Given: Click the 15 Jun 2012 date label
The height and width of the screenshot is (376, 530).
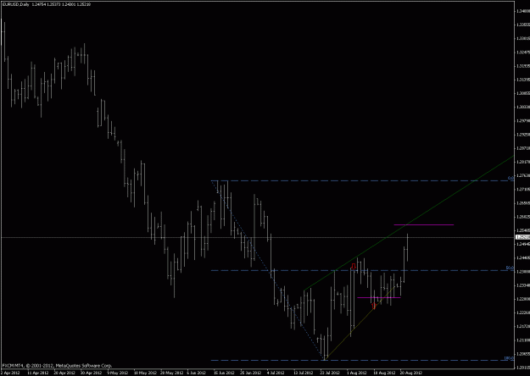Looking at the screenshot, I should (x=224, y=373).
